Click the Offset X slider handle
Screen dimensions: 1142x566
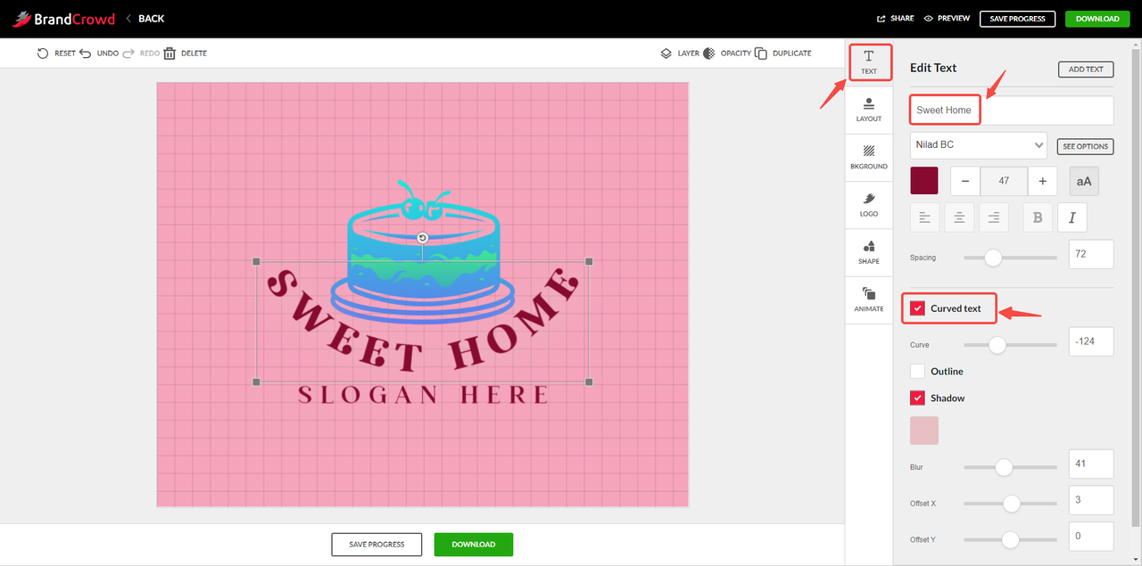click(1012, 504)
